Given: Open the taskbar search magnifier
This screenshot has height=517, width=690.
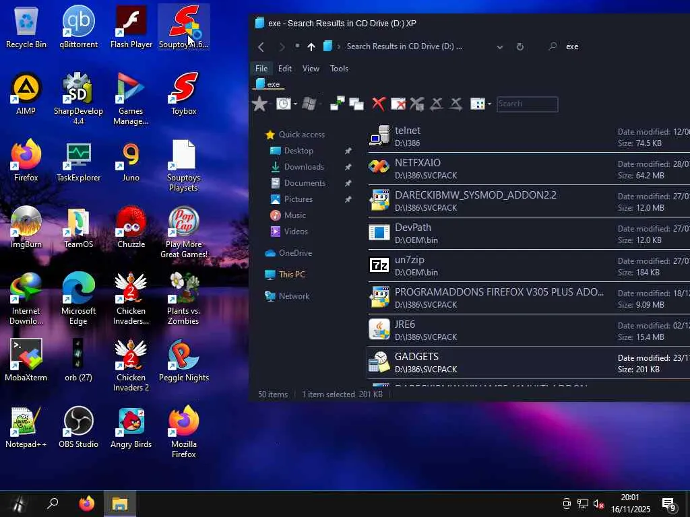Looking at the screenshot, I should point(53,504).
